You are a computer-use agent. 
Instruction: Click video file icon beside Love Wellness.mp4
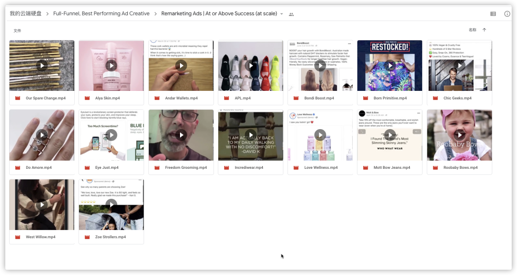[296, 168]
